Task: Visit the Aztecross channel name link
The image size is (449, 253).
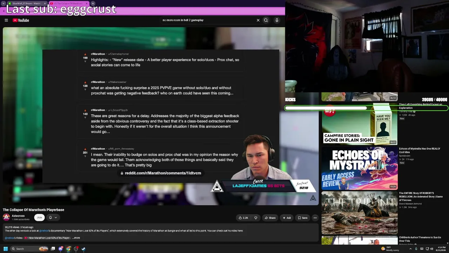Action: [18, 216]
